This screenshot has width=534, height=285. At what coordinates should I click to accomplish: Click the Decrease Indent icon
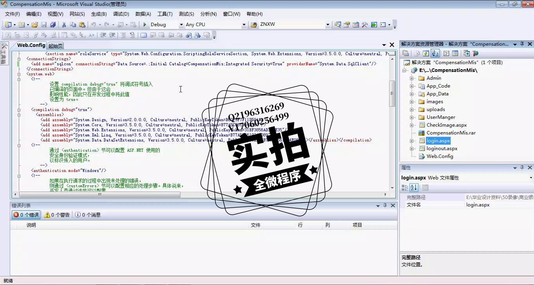(103, 35)
